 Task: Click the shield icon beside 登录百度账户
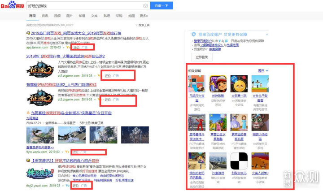193,34
